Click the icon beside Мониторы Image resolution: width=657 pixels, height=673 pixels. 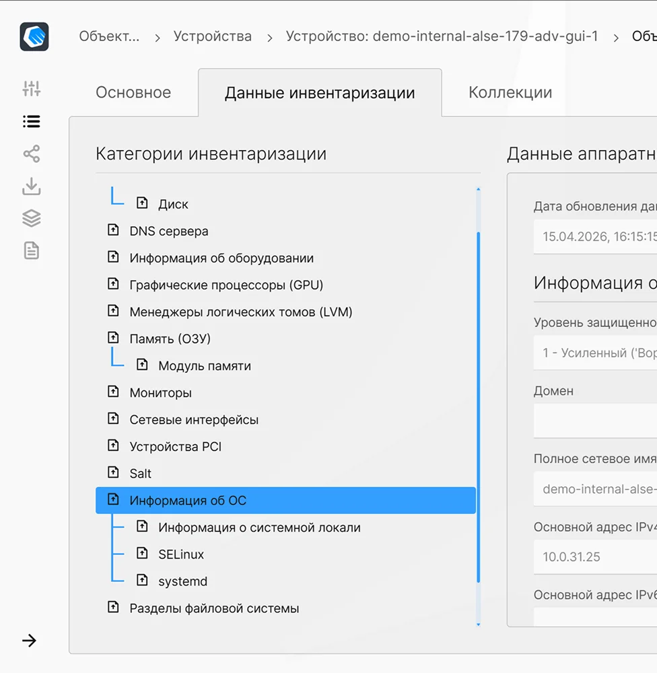(x=113, y=392)
